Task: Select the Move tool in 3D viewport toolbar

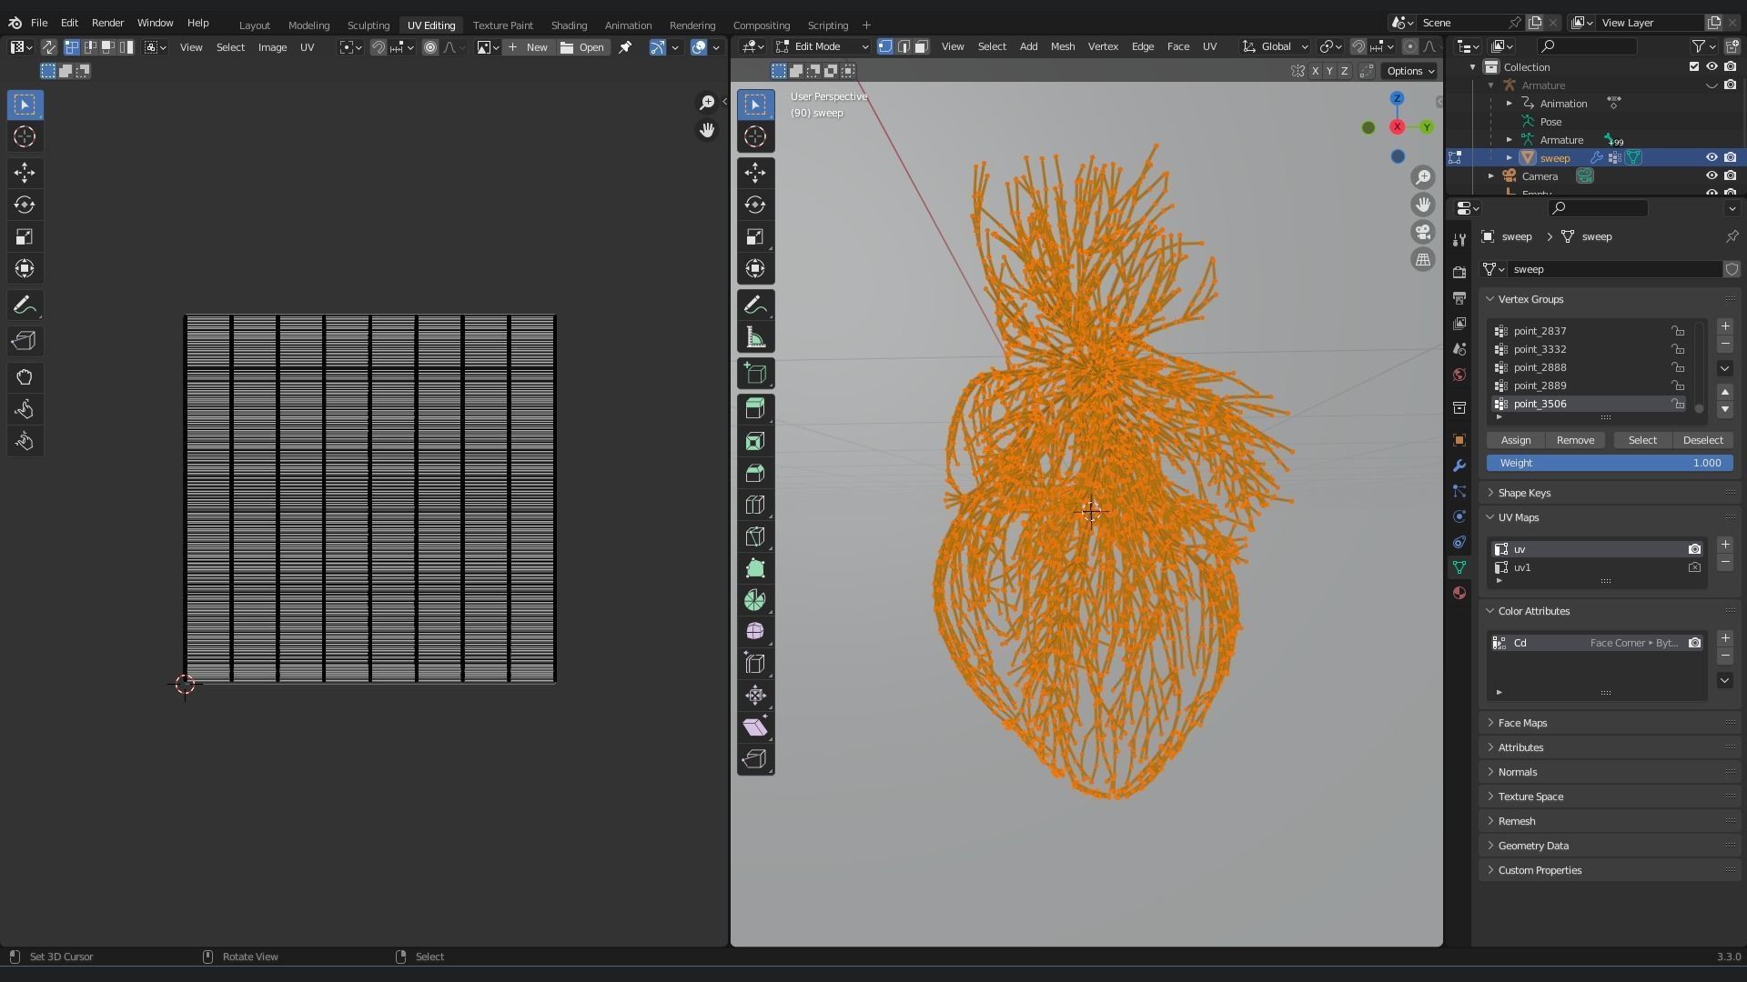Action: point(755,173)
